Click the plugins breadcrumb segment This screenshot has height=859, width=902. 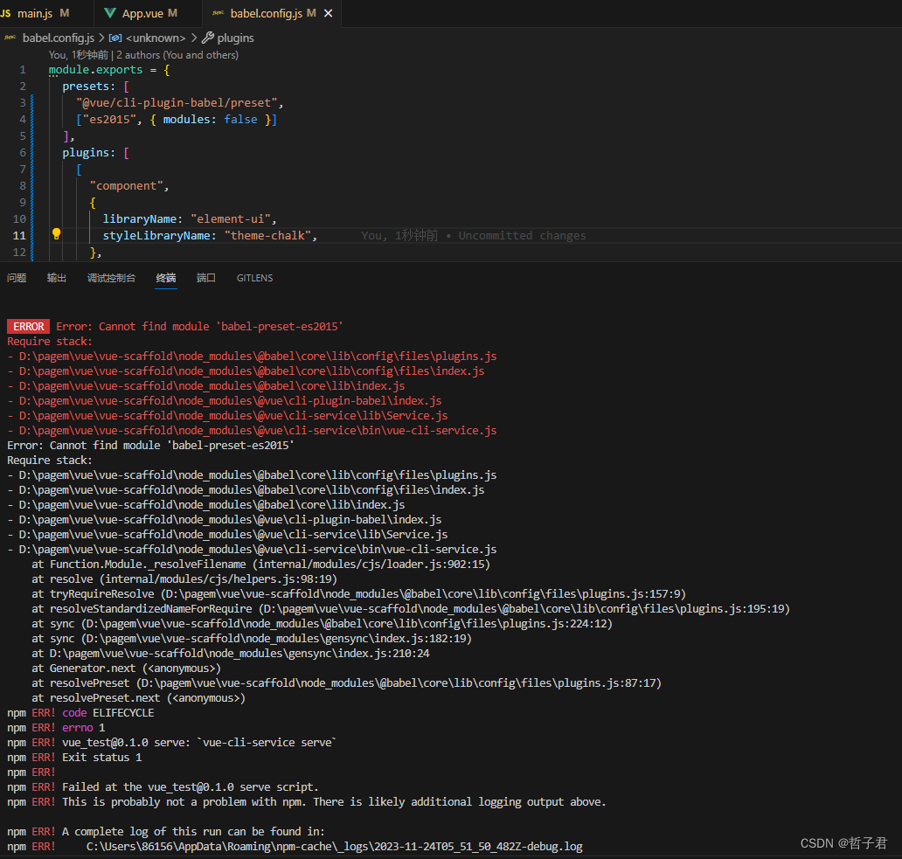235,38
